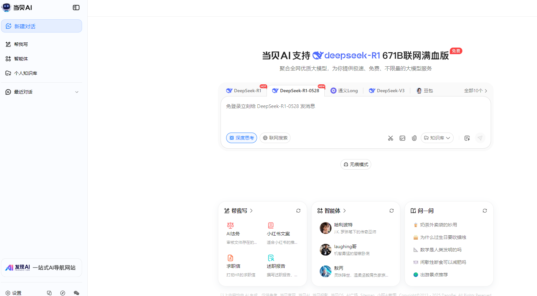Open the AI法务 writing template
The image size is (537, 296).
(x=242, y=233)
